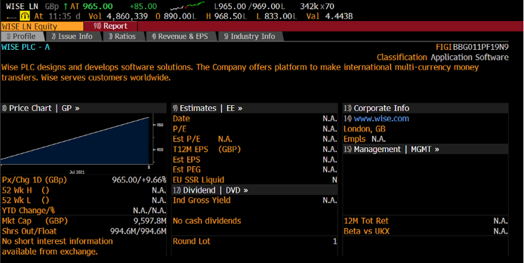This screenshot has width=524, height=263.
Task: Open the Price Chart GP panel header
Action: [x=83, y=108]
